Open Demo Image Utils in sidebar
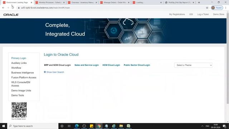Viewport: 229px width, 129px height. click(x=21, y=91)
